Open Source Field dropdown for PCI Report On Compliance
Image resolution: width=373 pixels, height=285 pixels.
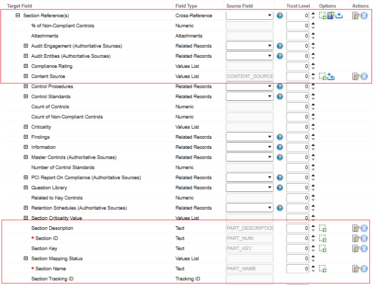point(250,178)
